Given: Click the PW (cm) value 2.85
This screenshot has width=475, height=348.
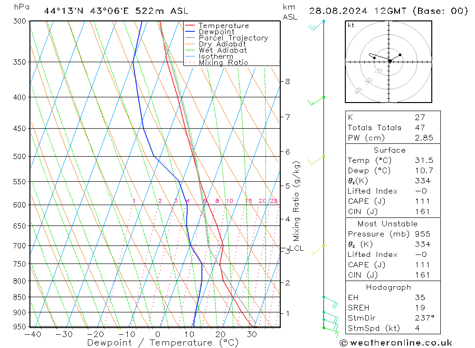Looking at the screenshot, I should [x=424, y=138].
